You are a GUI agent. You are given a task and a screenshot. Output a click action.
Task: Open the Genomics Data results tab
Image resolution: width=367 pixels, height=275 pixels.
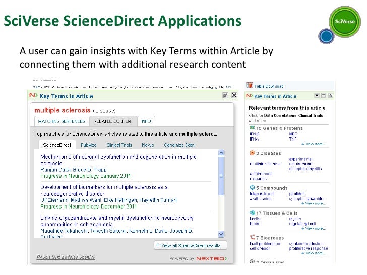(x=179, y=145)
